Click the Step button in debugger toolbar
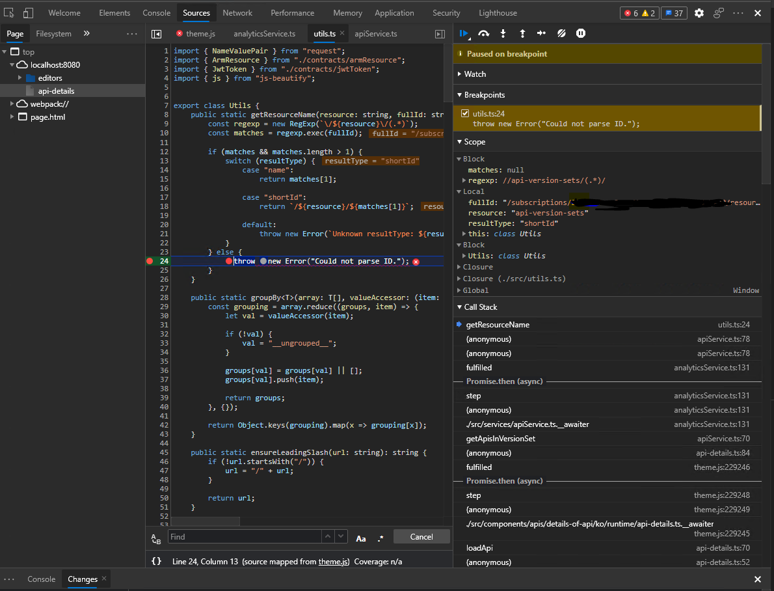 point(542,33)
